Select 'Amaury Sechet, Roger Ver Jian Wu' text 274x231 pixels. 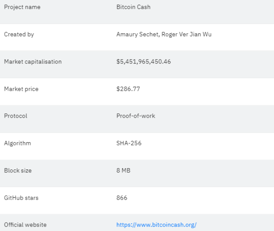pyautogui.click(x=164, y=34)
